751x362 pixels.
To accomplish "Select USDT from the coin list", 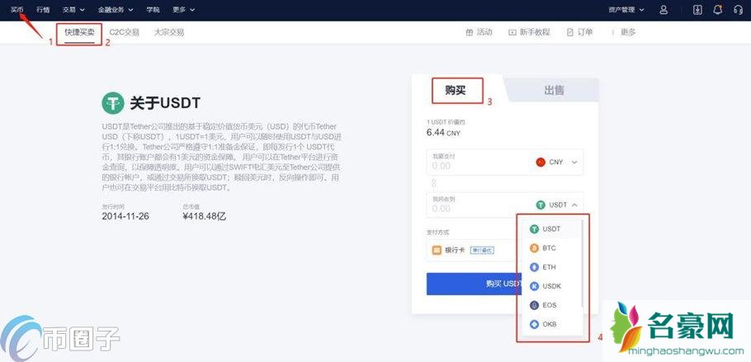I will pos(550,228).
